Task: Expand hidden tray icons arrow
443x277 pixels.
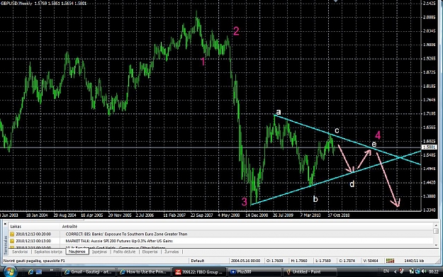Action: pyautogui.click(x=395, y=271)
